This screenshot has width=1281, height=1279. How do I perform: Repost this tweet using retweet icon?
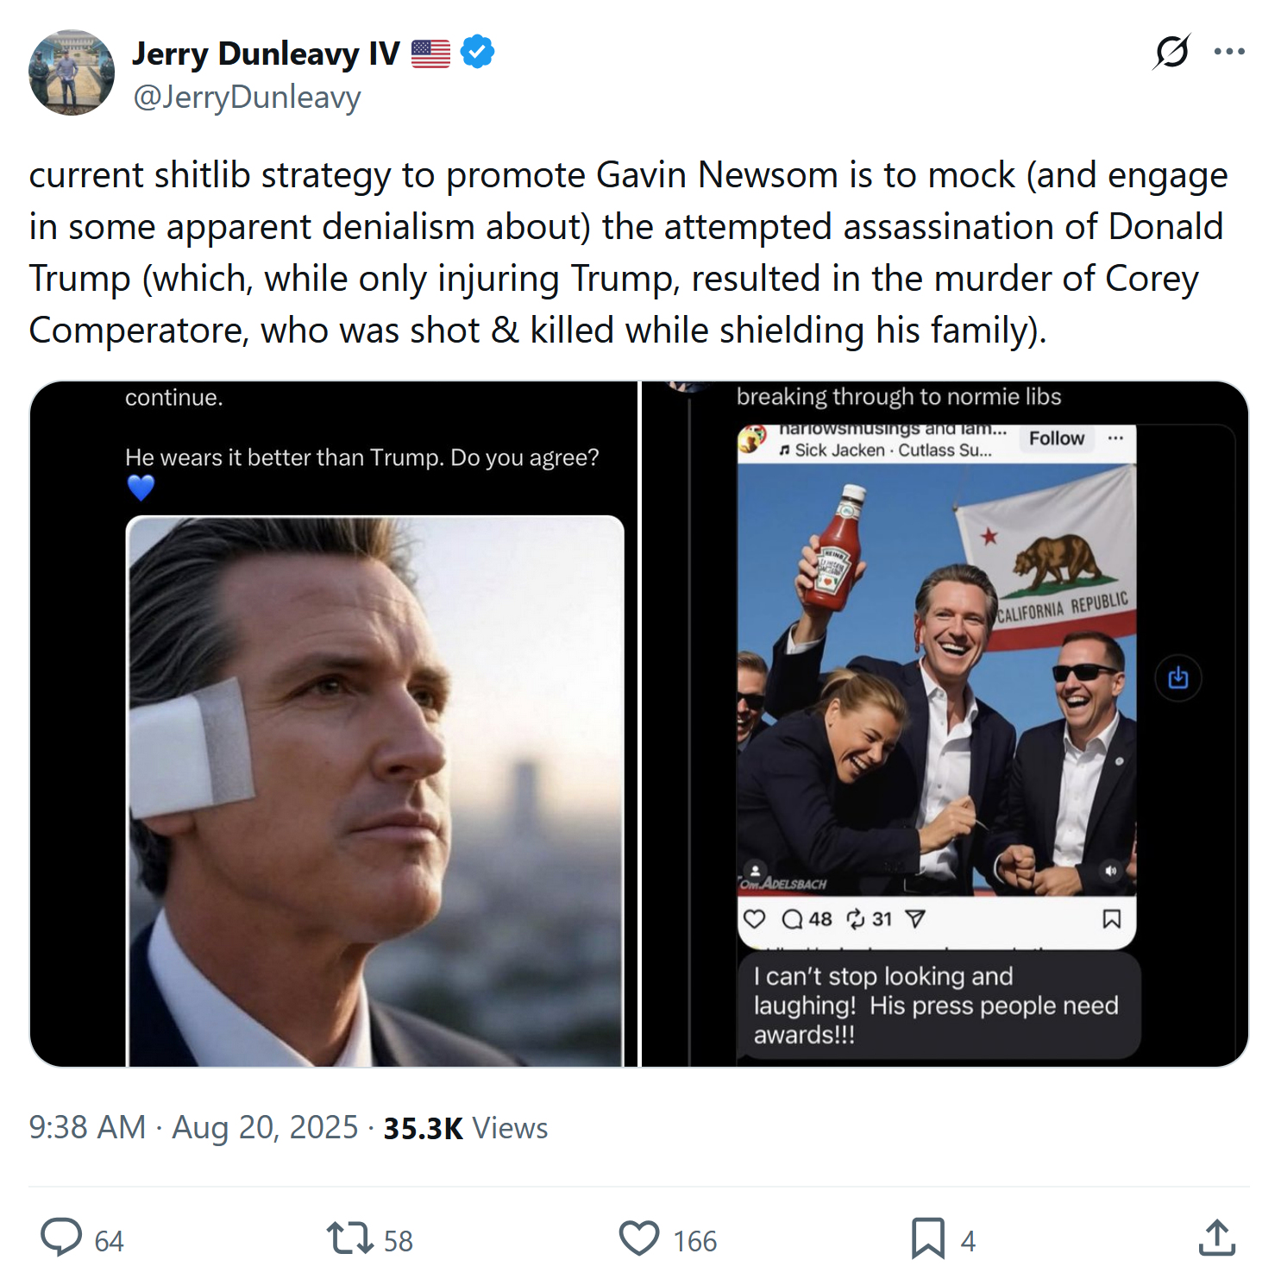click(x=349, y=1238)
